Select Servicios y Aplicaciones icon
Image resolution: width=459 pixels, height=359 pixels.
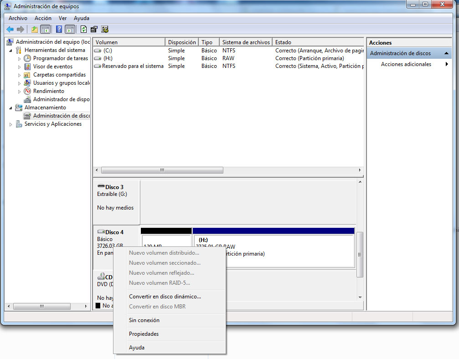tap(19, 124)
